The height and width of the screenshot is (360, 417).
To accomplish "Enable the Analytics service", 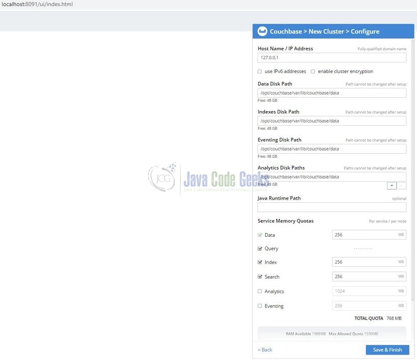I will pos(259,291).
